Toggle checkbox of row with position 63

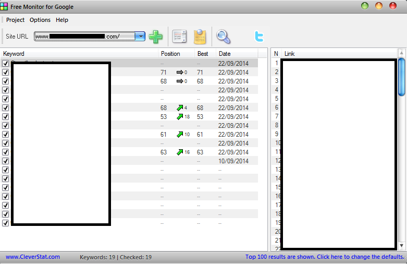coord(5,152)
